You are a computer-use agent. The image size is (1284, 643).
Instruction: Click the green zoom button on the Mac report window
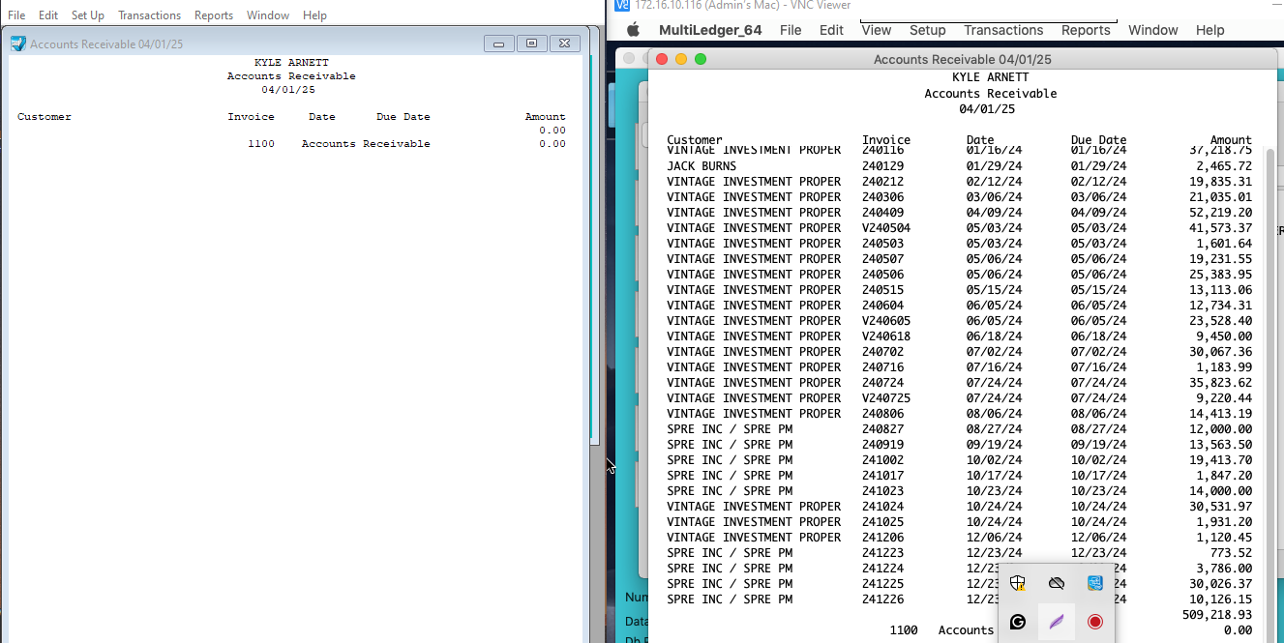[701, 59]
